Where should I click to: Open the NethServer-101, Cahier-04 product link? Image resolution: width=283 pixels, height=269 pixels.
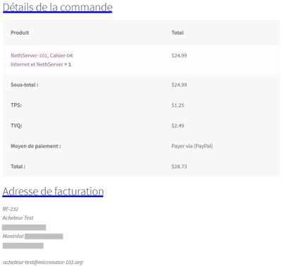click(x=42, y=60)
